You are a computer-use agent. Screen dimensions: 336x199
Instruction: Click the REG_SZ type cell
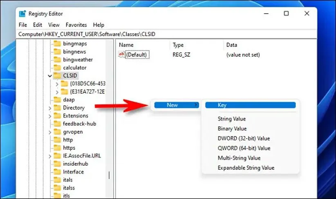point(181,55)
